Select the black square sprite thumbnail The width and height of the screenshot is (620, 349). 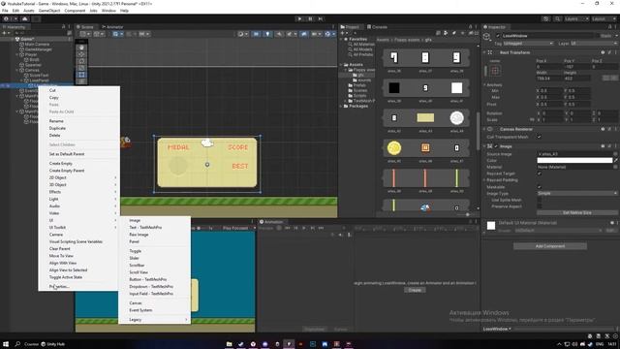coord(394,88)
